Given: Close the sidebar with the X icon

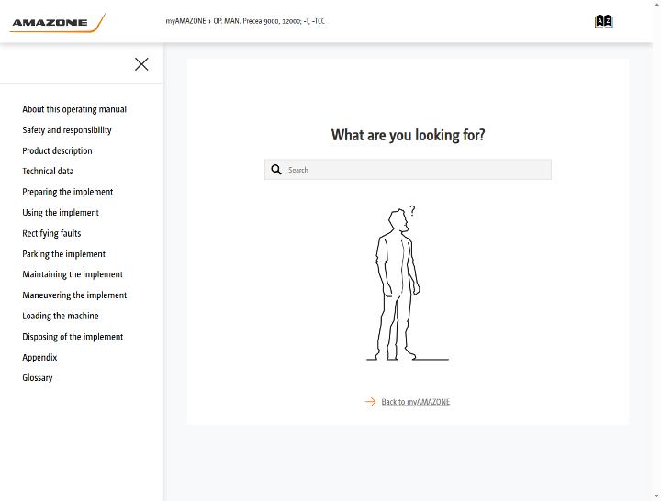Looking at the screenshot, I should pyautogui.click(x=141, y=64).
